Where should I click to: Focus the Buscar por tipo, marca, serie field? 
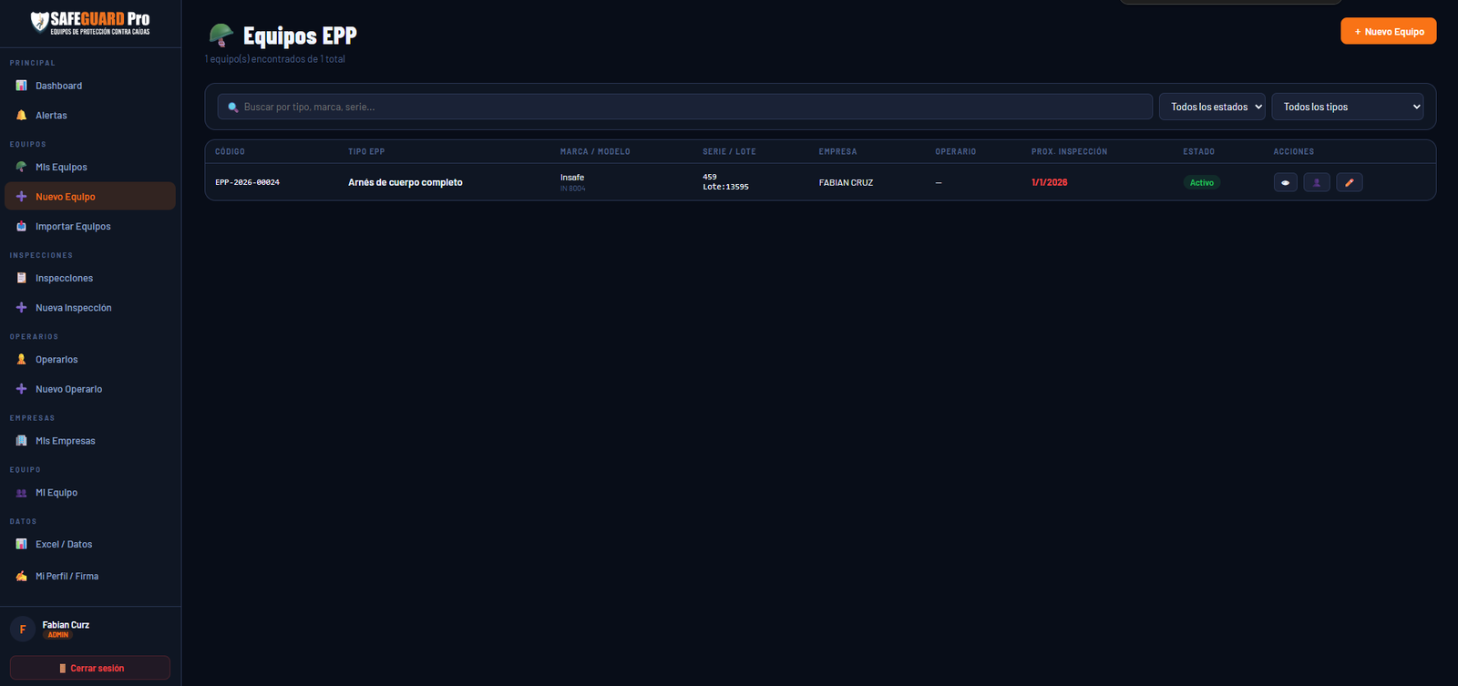(x=685, y=107)
